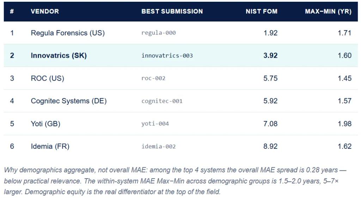The image size is (361, 198).
Task: Click the cognitec-001 submission code
Action: (x=162, y=101)
